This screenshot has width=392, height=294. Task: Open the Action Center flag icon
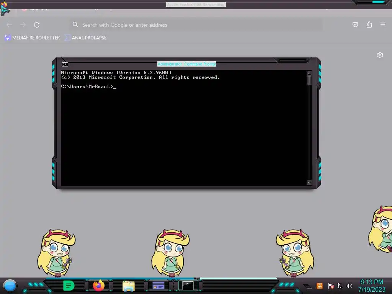pyautogui.click(x=331, y=286)
